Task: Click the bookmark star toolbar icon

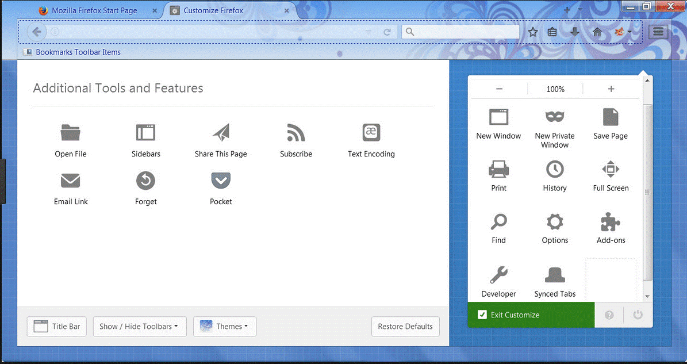Action: click(533, 32)
